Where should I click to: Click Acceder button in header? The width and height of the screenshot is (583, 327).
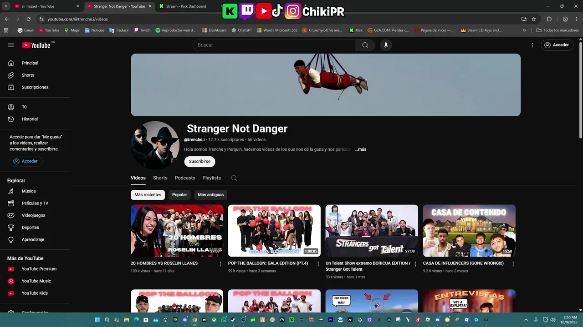point(557,45)
